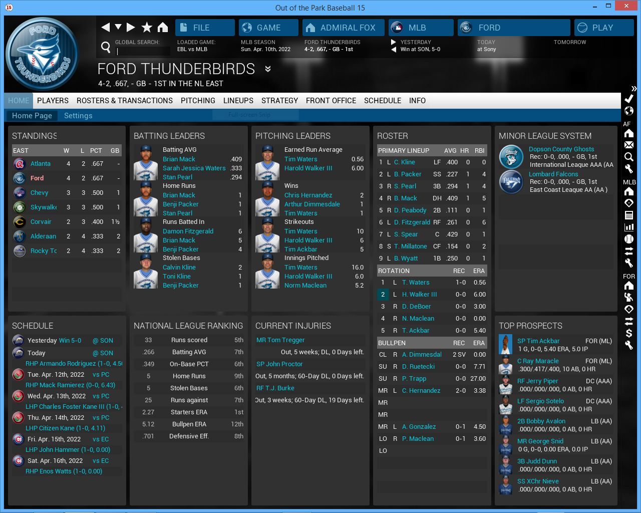
Task: Click the global search magnifier icon
Action: (x=106, y=47)
